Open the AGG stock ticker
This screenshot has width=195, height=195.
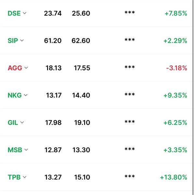tap(15, 68)
